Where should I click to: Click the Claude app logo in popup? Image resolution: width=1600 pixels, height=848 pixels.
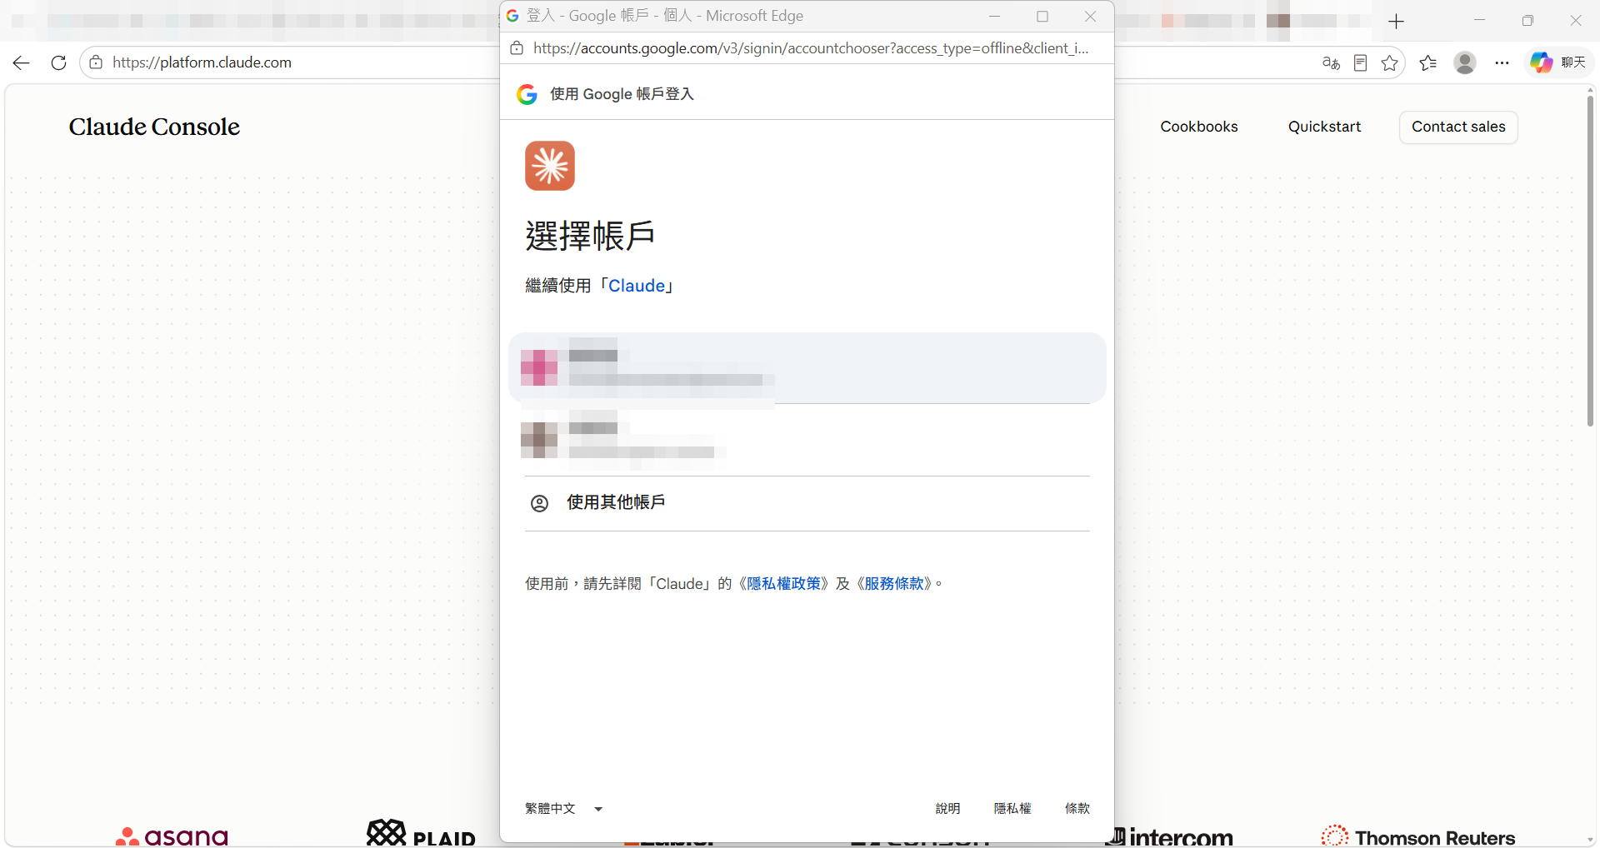[550, 166]
